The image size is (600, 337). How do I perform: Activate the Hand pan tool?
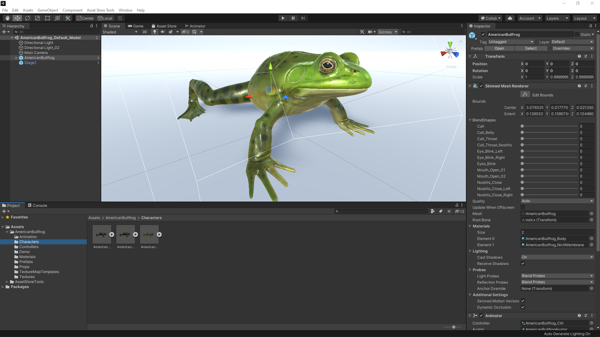coord(7,18)
